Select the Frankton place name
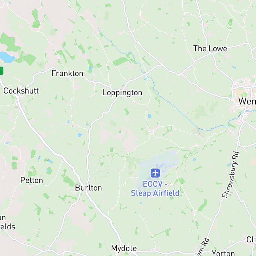The width and height of the screenshot is (256, 256). (x=67, y=73)
